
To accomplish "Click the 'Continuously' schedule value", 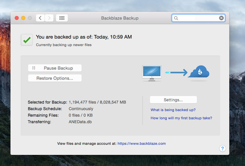I will pyautogui.click(x=81, y=109).
